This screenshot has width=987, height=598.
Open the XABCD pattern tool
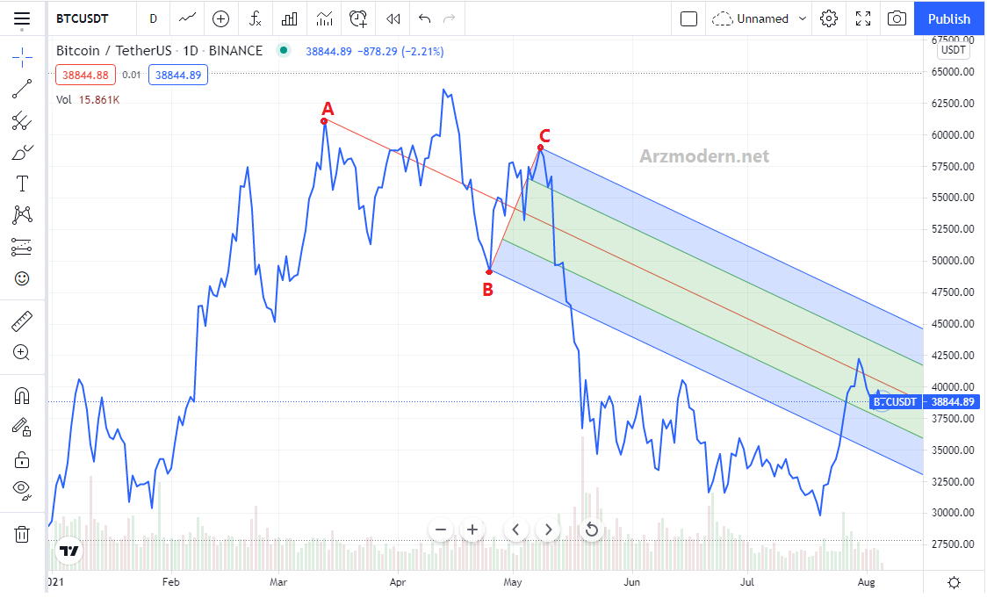22,215
